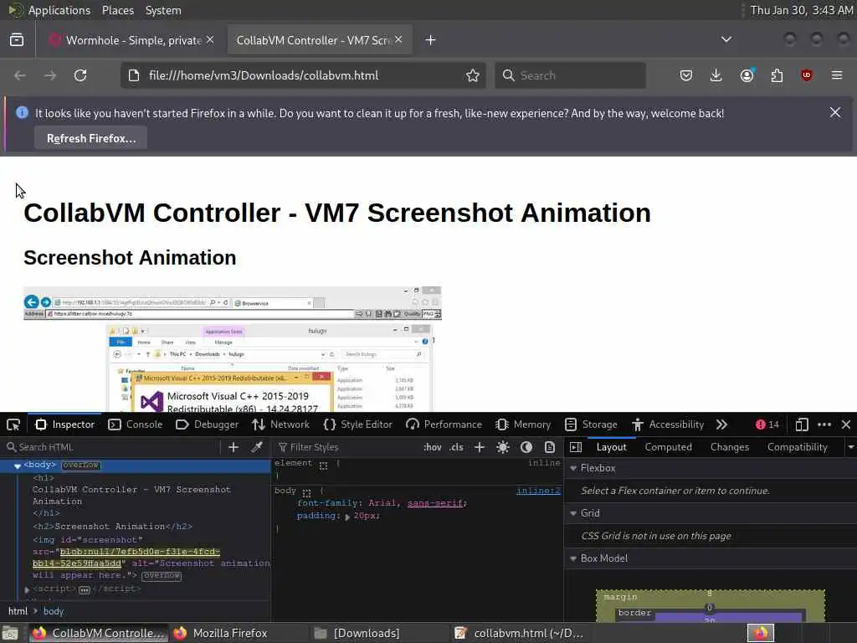The width and height of the screenshot is (857, 643).
Task: Open devtools customize ellipsis menu
Action: point(824,424)
